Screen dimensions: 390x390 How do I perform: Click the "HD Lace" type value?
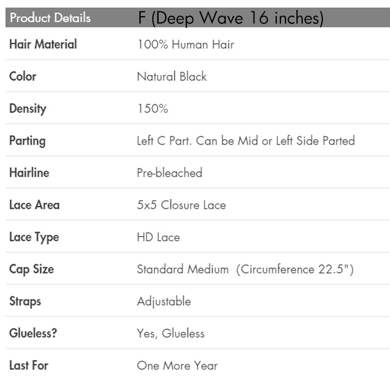158,238
